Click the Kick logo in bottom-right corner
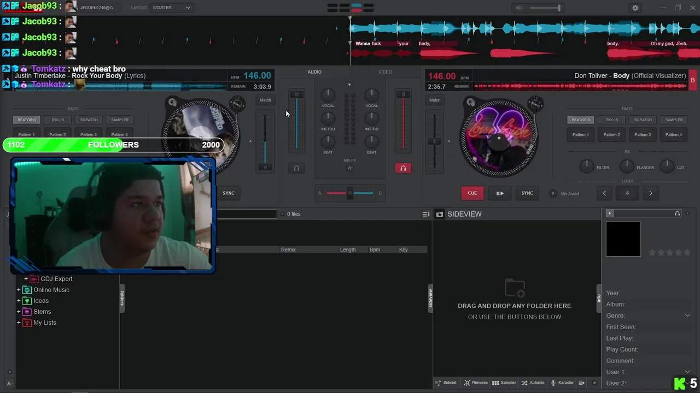The width and height of the screenshot is (700, 393). click(680, 384)
